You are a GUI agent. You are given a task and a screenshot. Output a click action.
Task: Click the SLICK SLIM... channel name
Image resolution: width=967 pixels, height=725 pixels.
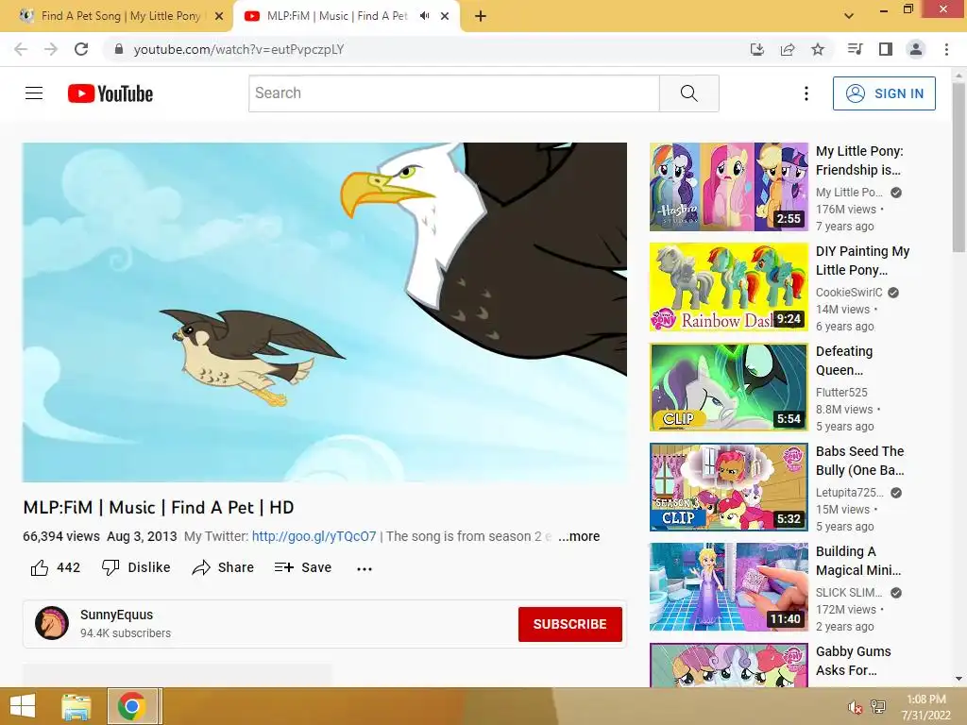coord(849,593)
